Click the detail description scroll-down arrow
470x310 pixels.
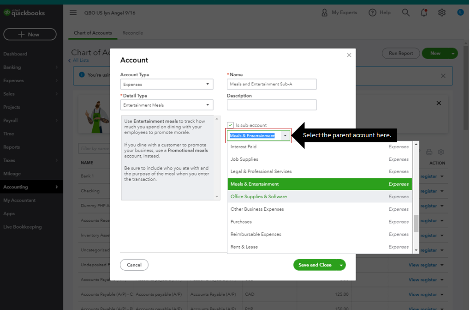[x=217, y=196]
